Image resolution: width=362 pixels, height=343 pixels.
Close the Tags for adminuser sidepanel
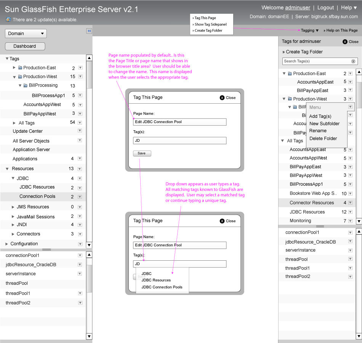pyautogui.click(x=351, y=42)
